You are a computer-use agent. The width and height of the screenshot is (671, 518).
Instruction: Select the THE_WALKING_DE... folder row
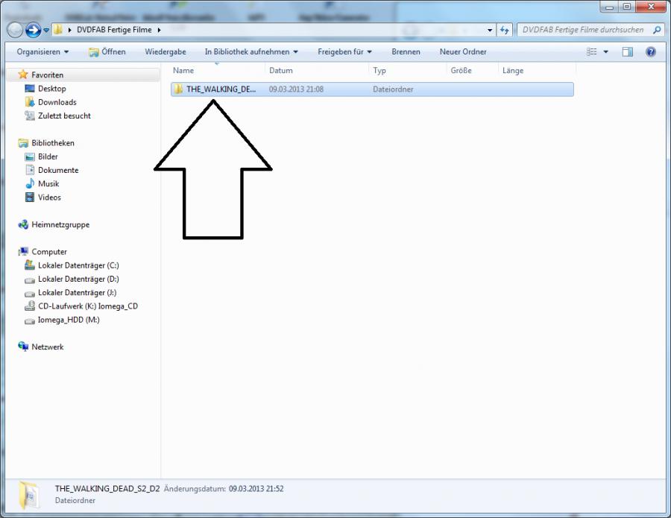pos(372,89)
